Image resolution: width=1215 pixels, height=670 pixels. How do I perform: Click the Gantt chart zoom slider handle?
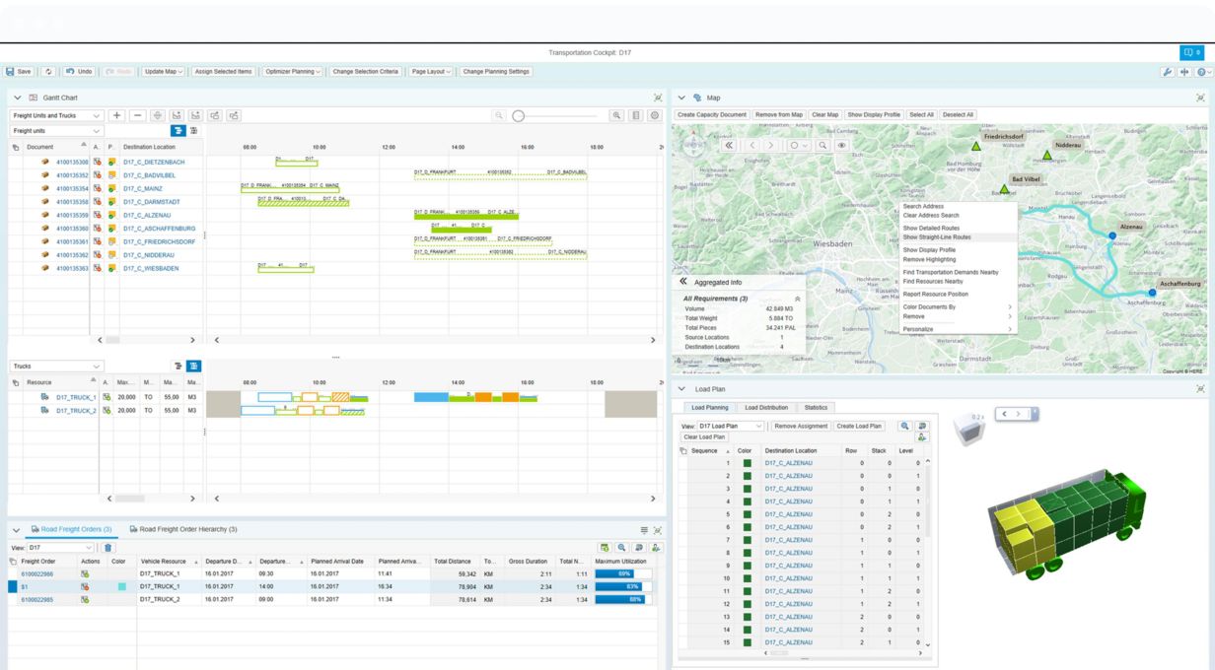[x=519, y=115]
